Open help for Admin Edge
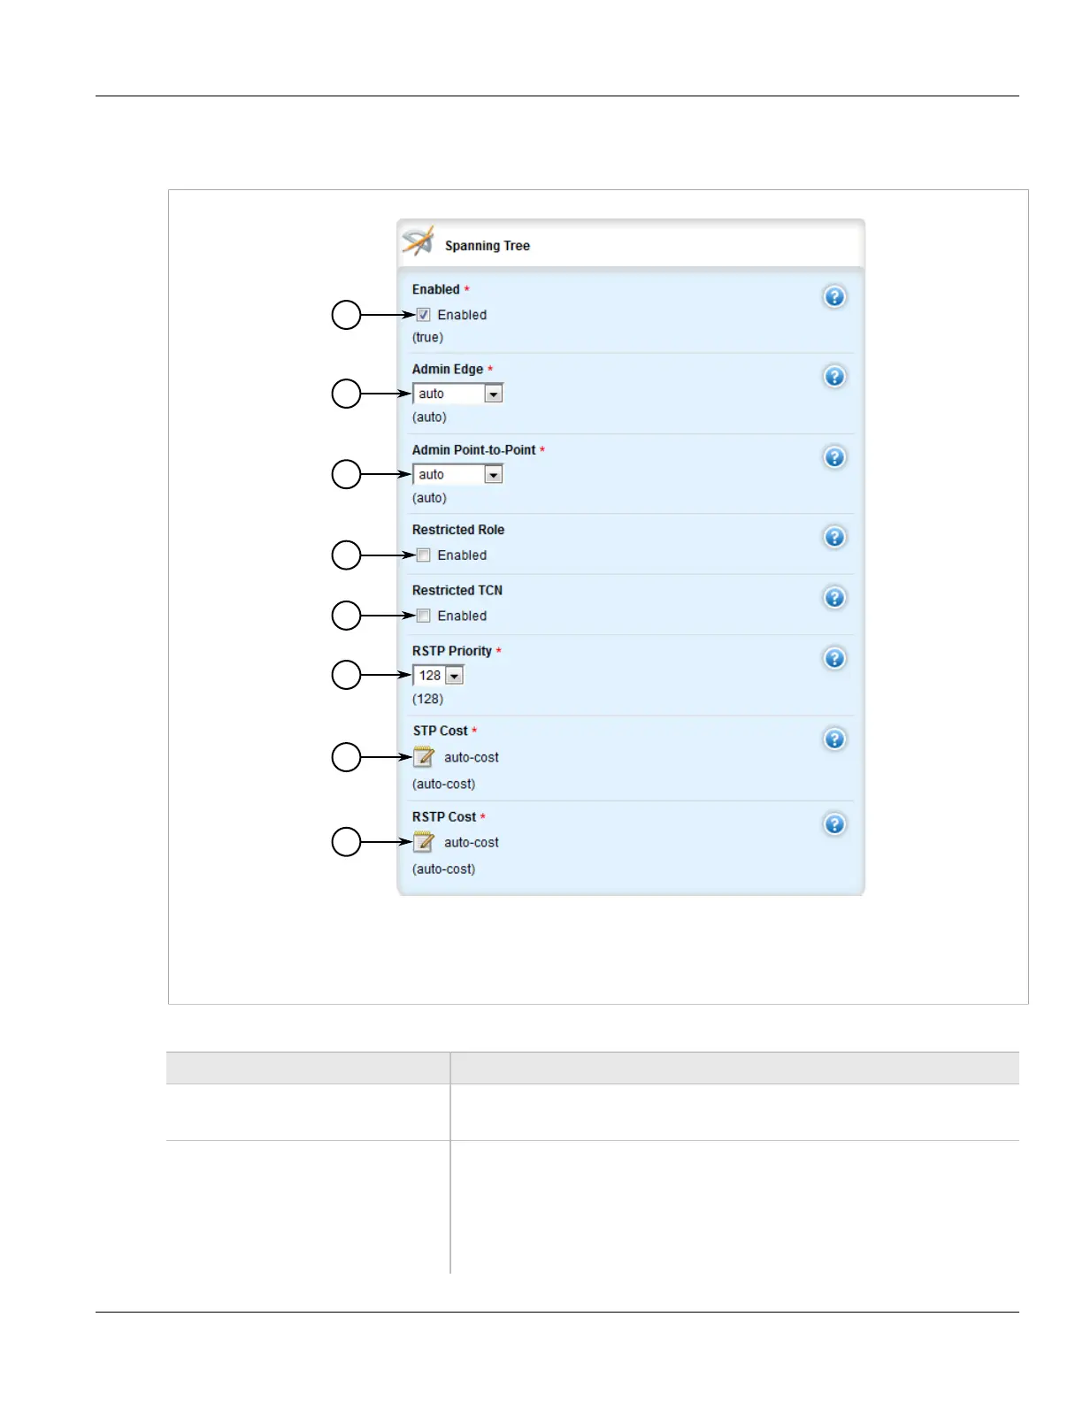Viewport: 1083px width, 1401px height. (x=833, y=377)
